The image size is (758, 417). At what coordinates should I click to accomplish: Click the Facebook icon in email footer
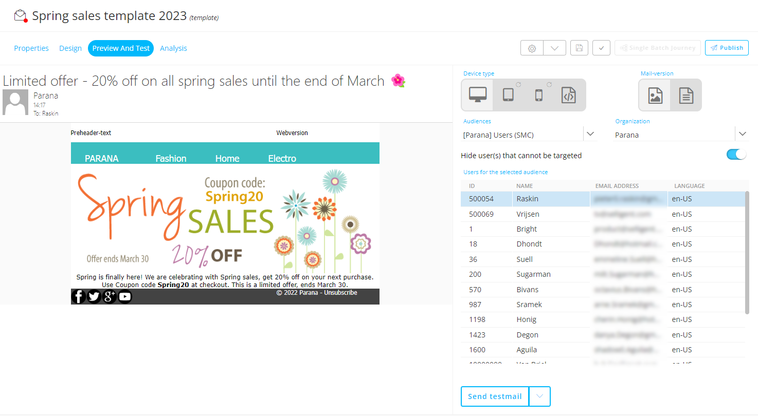78,296
